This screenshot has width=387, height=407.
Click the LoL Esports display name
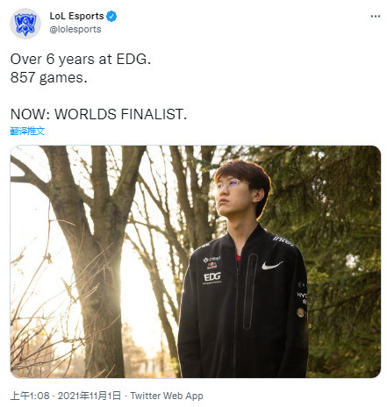[x=76, y=16]
